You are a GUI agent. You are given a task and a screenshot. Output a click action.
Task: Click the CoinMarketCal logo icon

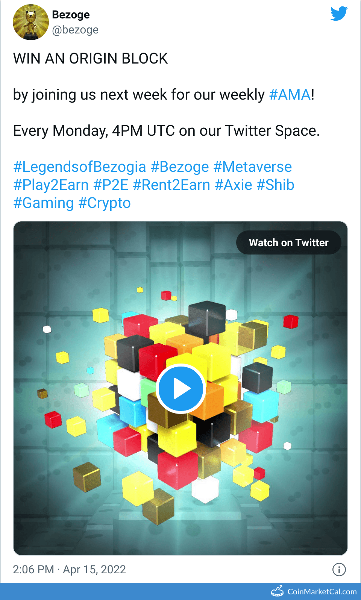(x=278, y=591)
